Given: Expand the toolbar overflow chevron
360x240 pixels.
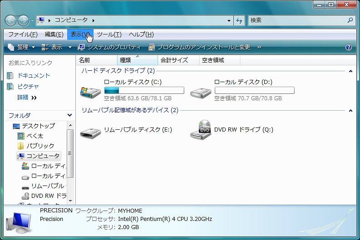Looking at the screenshot, I should [259, 47].
